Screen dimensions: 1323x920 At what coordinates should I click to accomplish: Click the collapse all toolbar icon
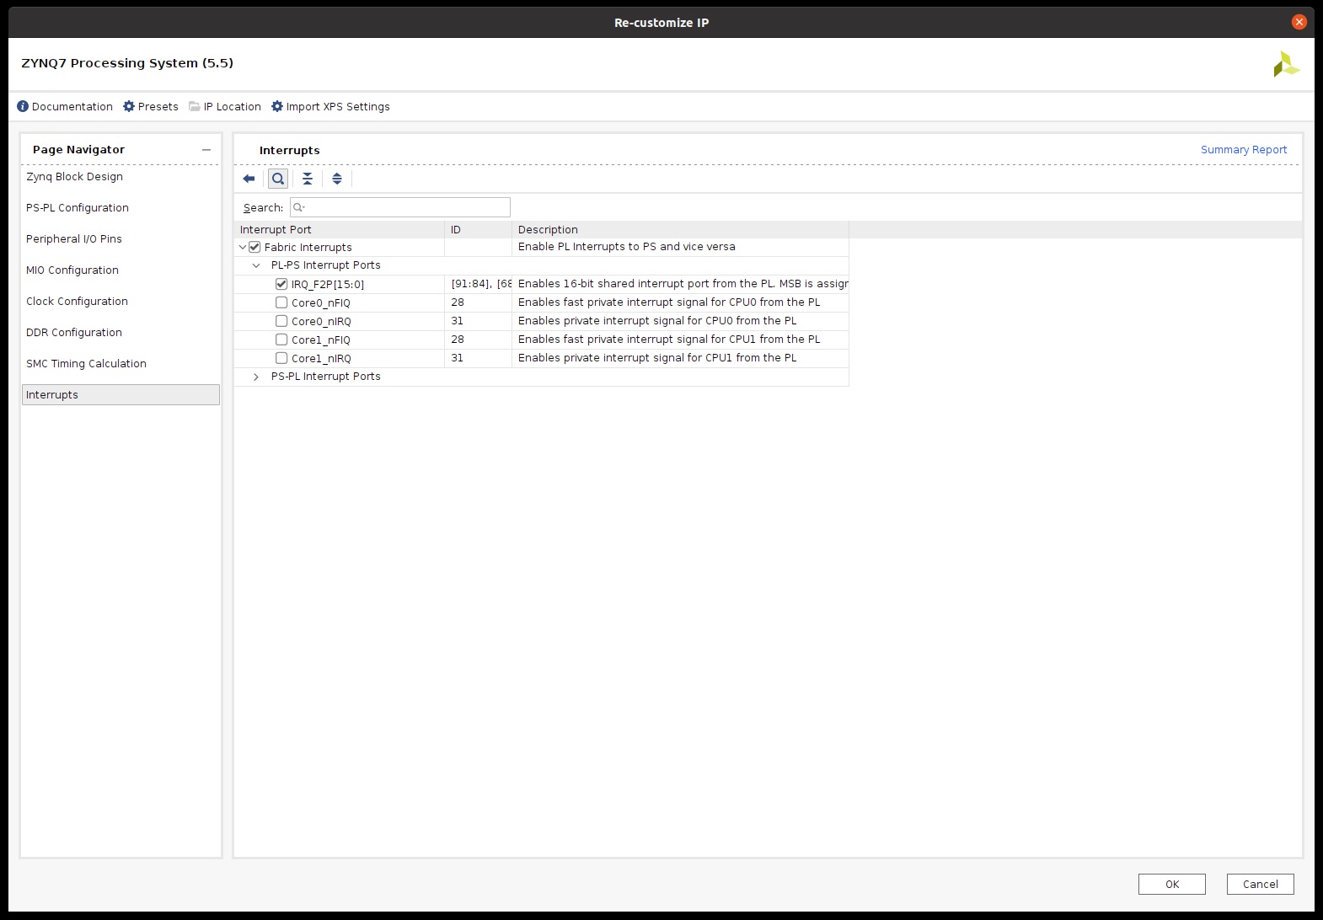[x=308, y=179]
